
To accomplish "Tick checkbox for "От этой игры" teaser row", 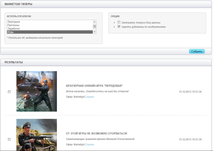I will tap(9, 139).
